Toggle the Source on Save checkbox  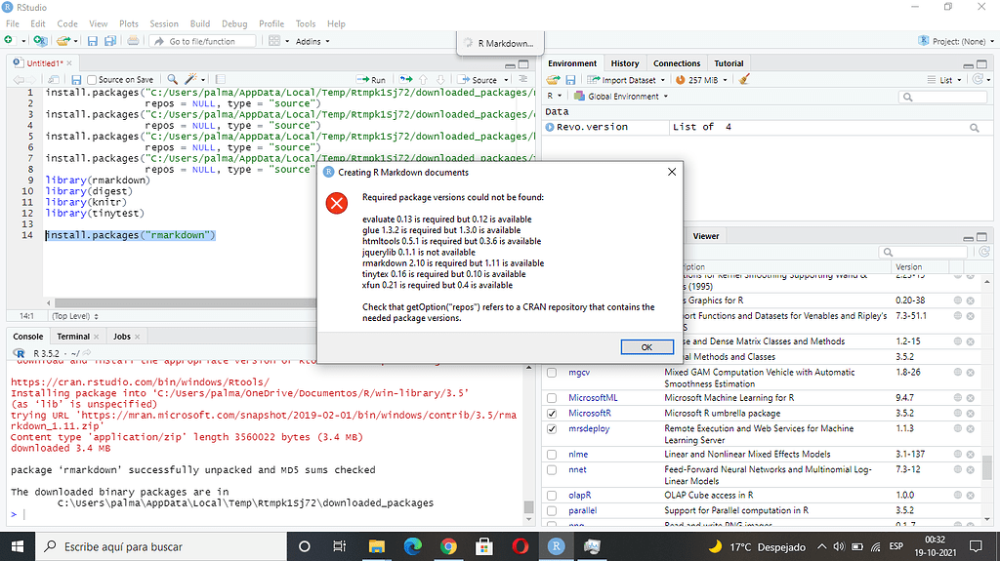[x=92, y=80]
